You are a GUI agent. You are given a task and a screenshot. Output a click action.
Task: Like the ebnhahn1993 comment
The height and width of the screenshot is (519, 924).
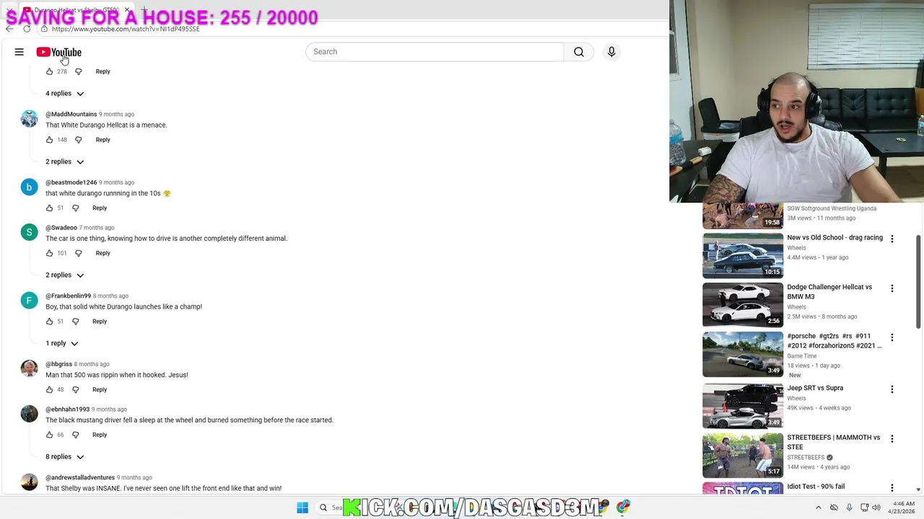coord(49,435)
